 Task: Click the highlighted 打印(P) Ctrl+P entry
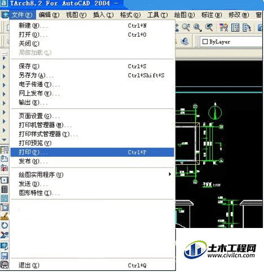pos(92,152)
